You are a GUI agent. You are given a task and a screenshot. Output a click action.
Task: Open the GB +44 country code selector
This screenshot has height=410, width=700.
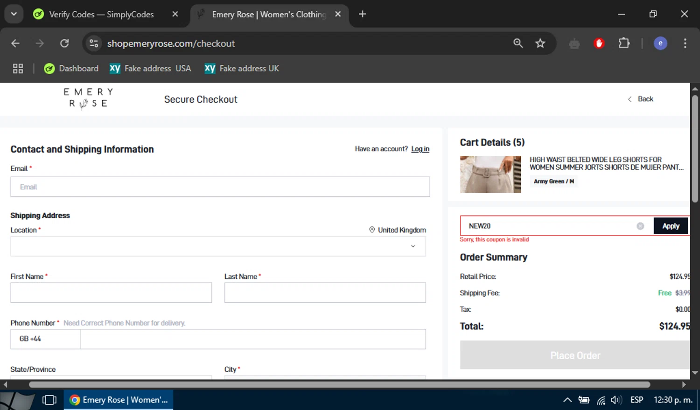click(45, 339)
